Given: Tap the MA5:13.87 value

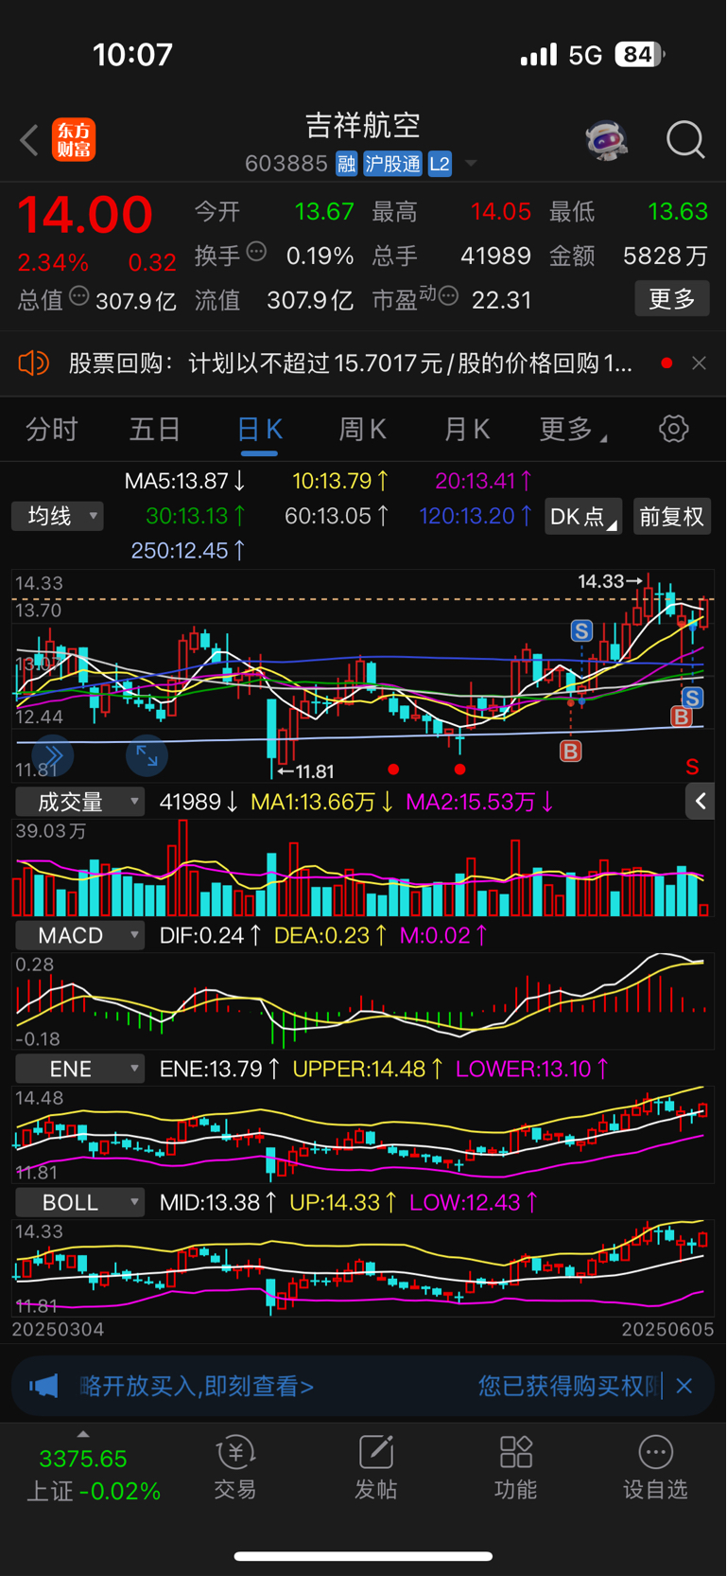Looking at the screenshot, I should coord(185,481).
